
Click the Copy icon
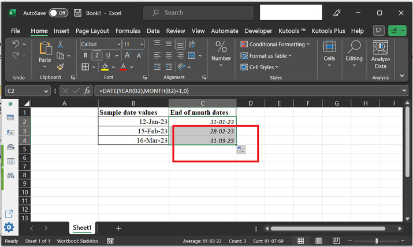click(60, 55)
